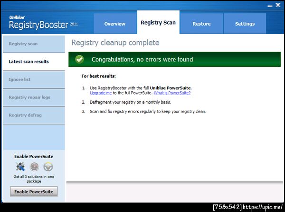Click the 'For best results:' label
The height and width of the screenshot is (212, 285).
98,76
